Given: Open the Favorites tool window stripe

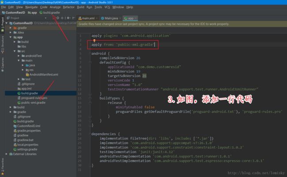Looking at the screenshot, I should [x=2, y=166].
